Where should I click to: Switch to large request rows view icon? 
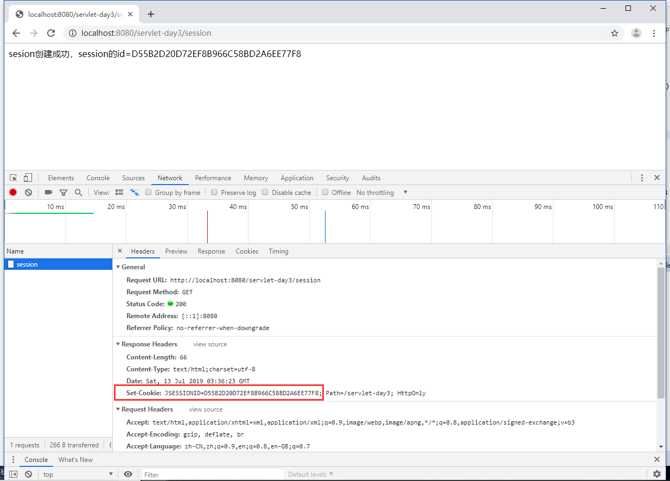tap(120, 192)
